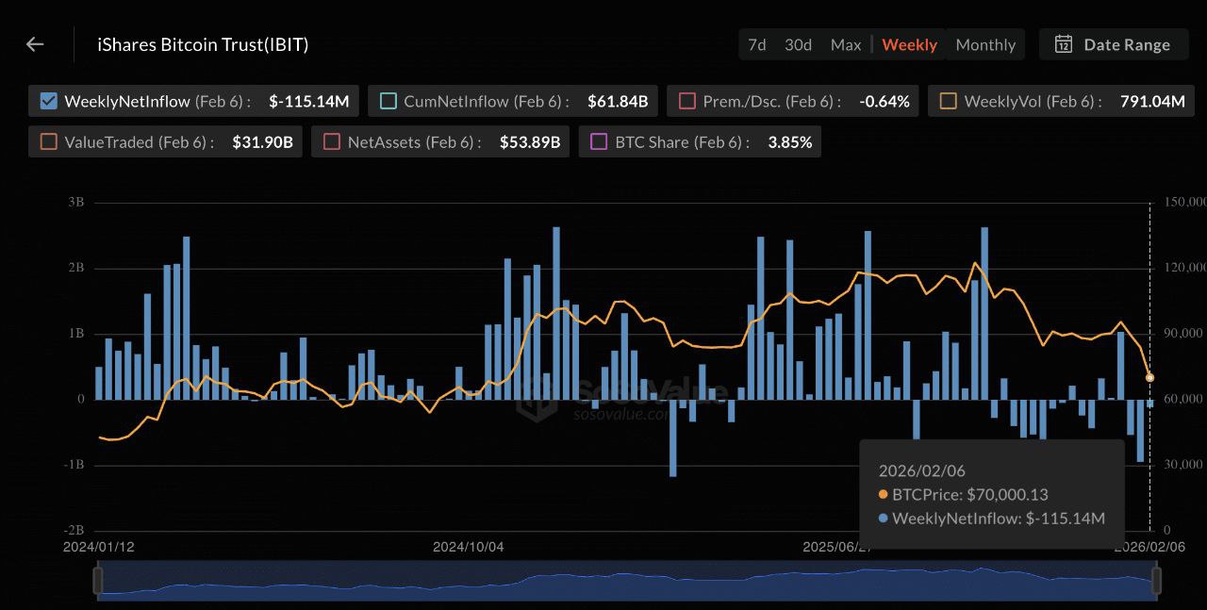Click the SoSoValue watermark logo
The height and width of the screenshot is (610, 1207).
(539, 398)
